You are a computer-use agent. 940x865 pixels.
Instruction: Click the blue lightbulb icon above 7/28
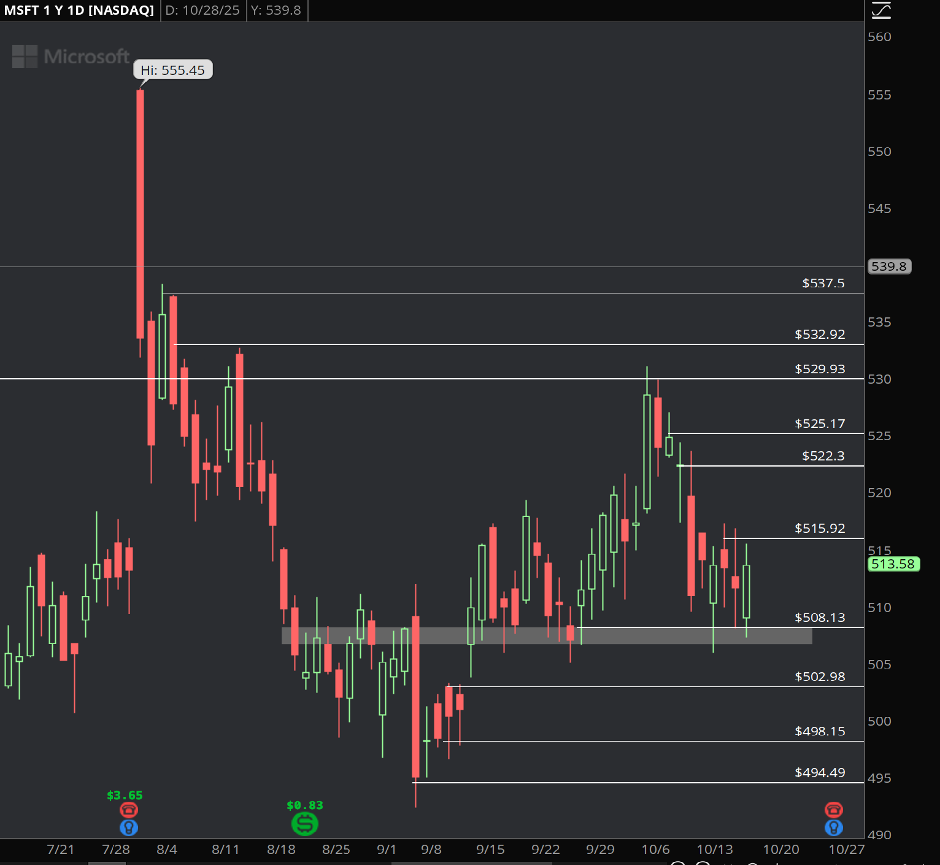(129, 828)
